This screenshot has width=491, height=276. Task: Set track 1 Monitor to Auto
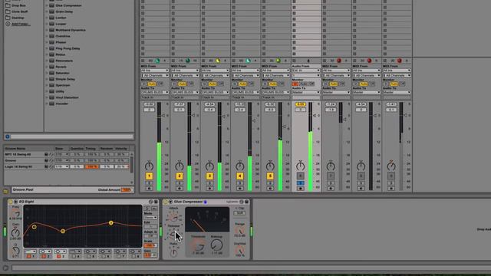(152, 84)
